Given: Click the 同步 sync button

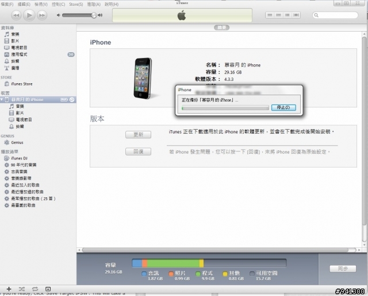Looking at the screenshot, I should 343,268.
